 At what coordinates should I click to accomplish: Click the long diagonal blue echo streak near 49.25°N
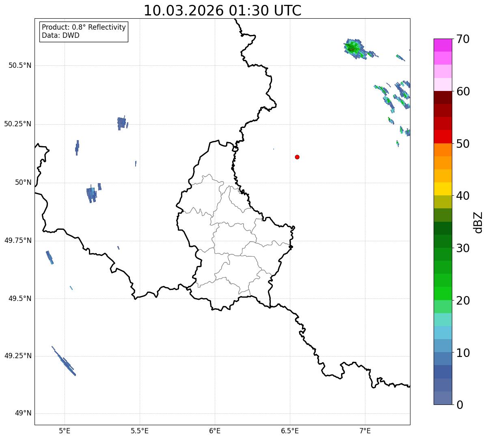pyautogui.click(x=64, y=361)
